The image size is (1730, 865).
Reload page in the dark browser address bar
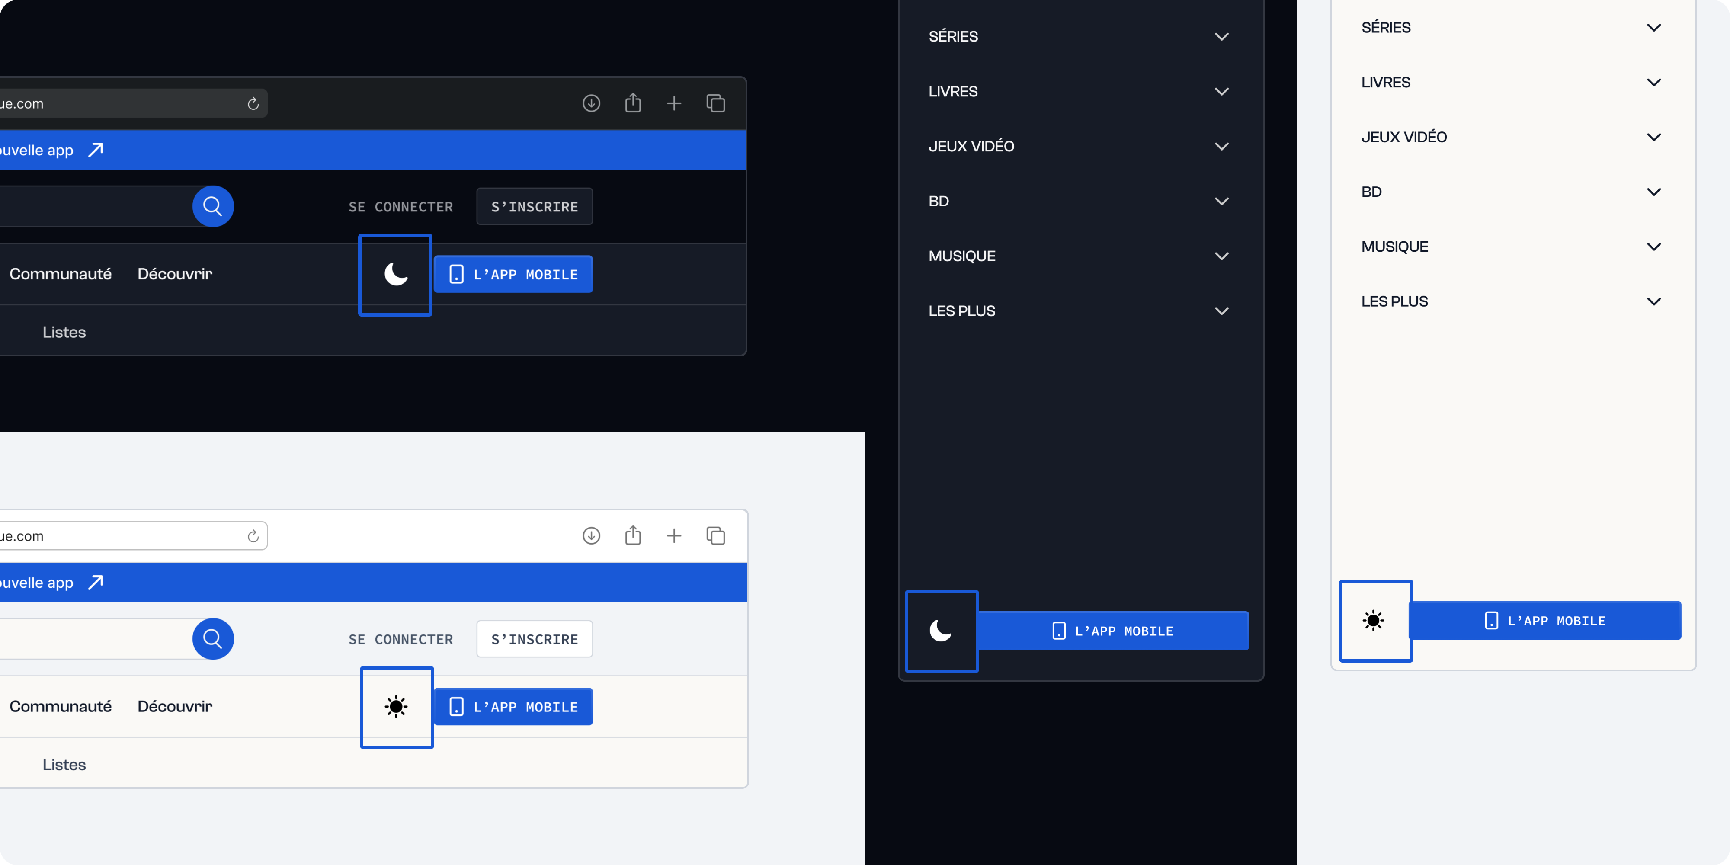253,104
